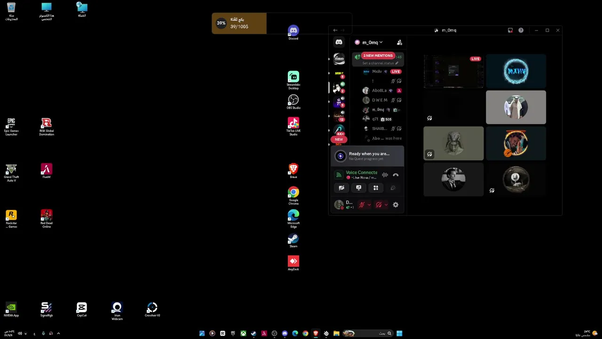Viewport: 602px width, 339px height.
Task: Open headphone output options chevron
Action: pyautogui.click(x=386, y=205)
